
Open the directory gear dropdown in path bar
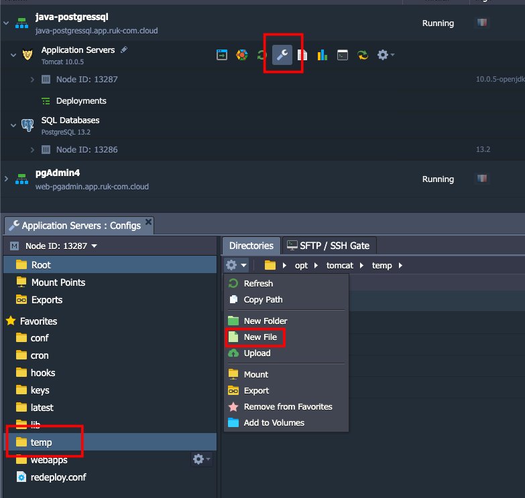click(237, 265)
